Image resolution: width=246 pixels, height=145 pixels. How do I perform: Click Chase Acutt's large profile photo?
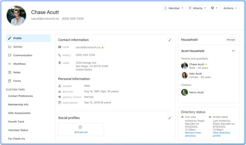pyautogui.click(x=16, y=15)
